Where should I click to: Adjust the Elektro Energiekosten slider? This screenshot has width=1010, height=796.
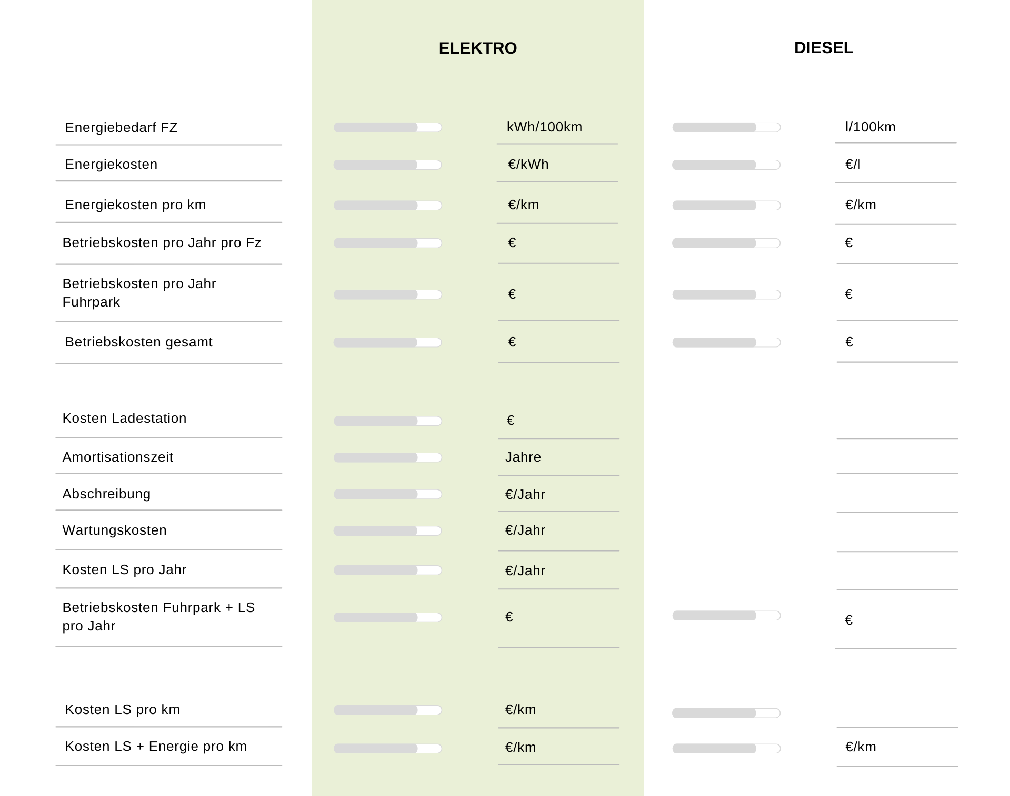point(387,165)
